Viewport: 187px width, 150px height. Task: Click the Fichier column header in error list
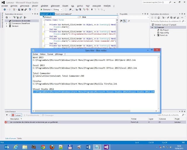(134, 119)
